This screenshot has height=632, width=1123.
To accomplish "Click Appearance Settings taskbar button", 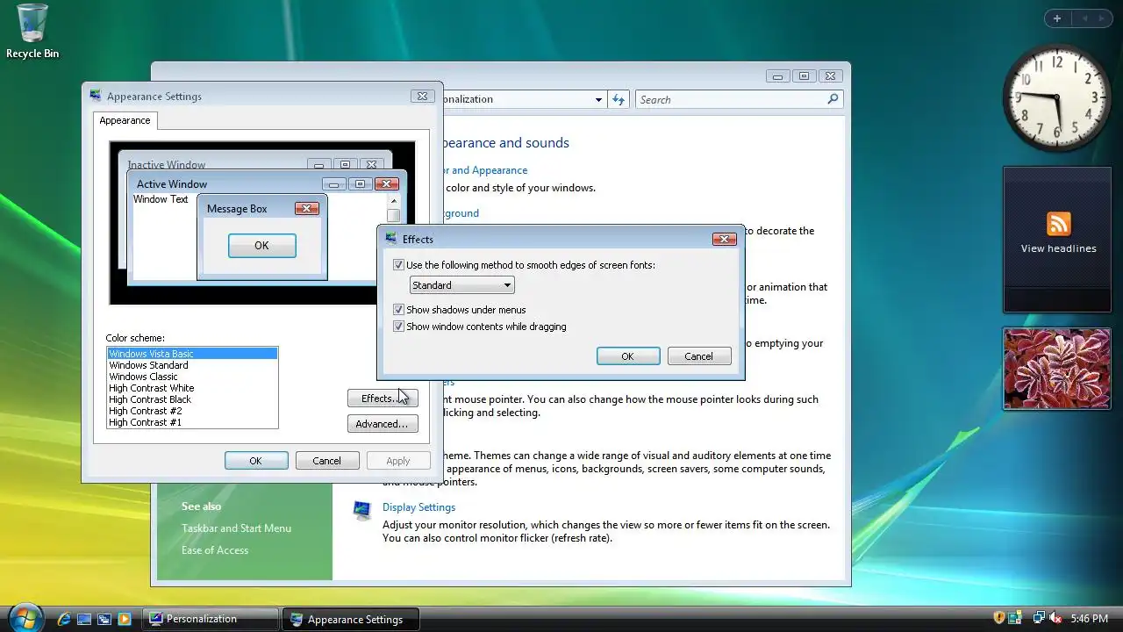I will click(351, 619).
